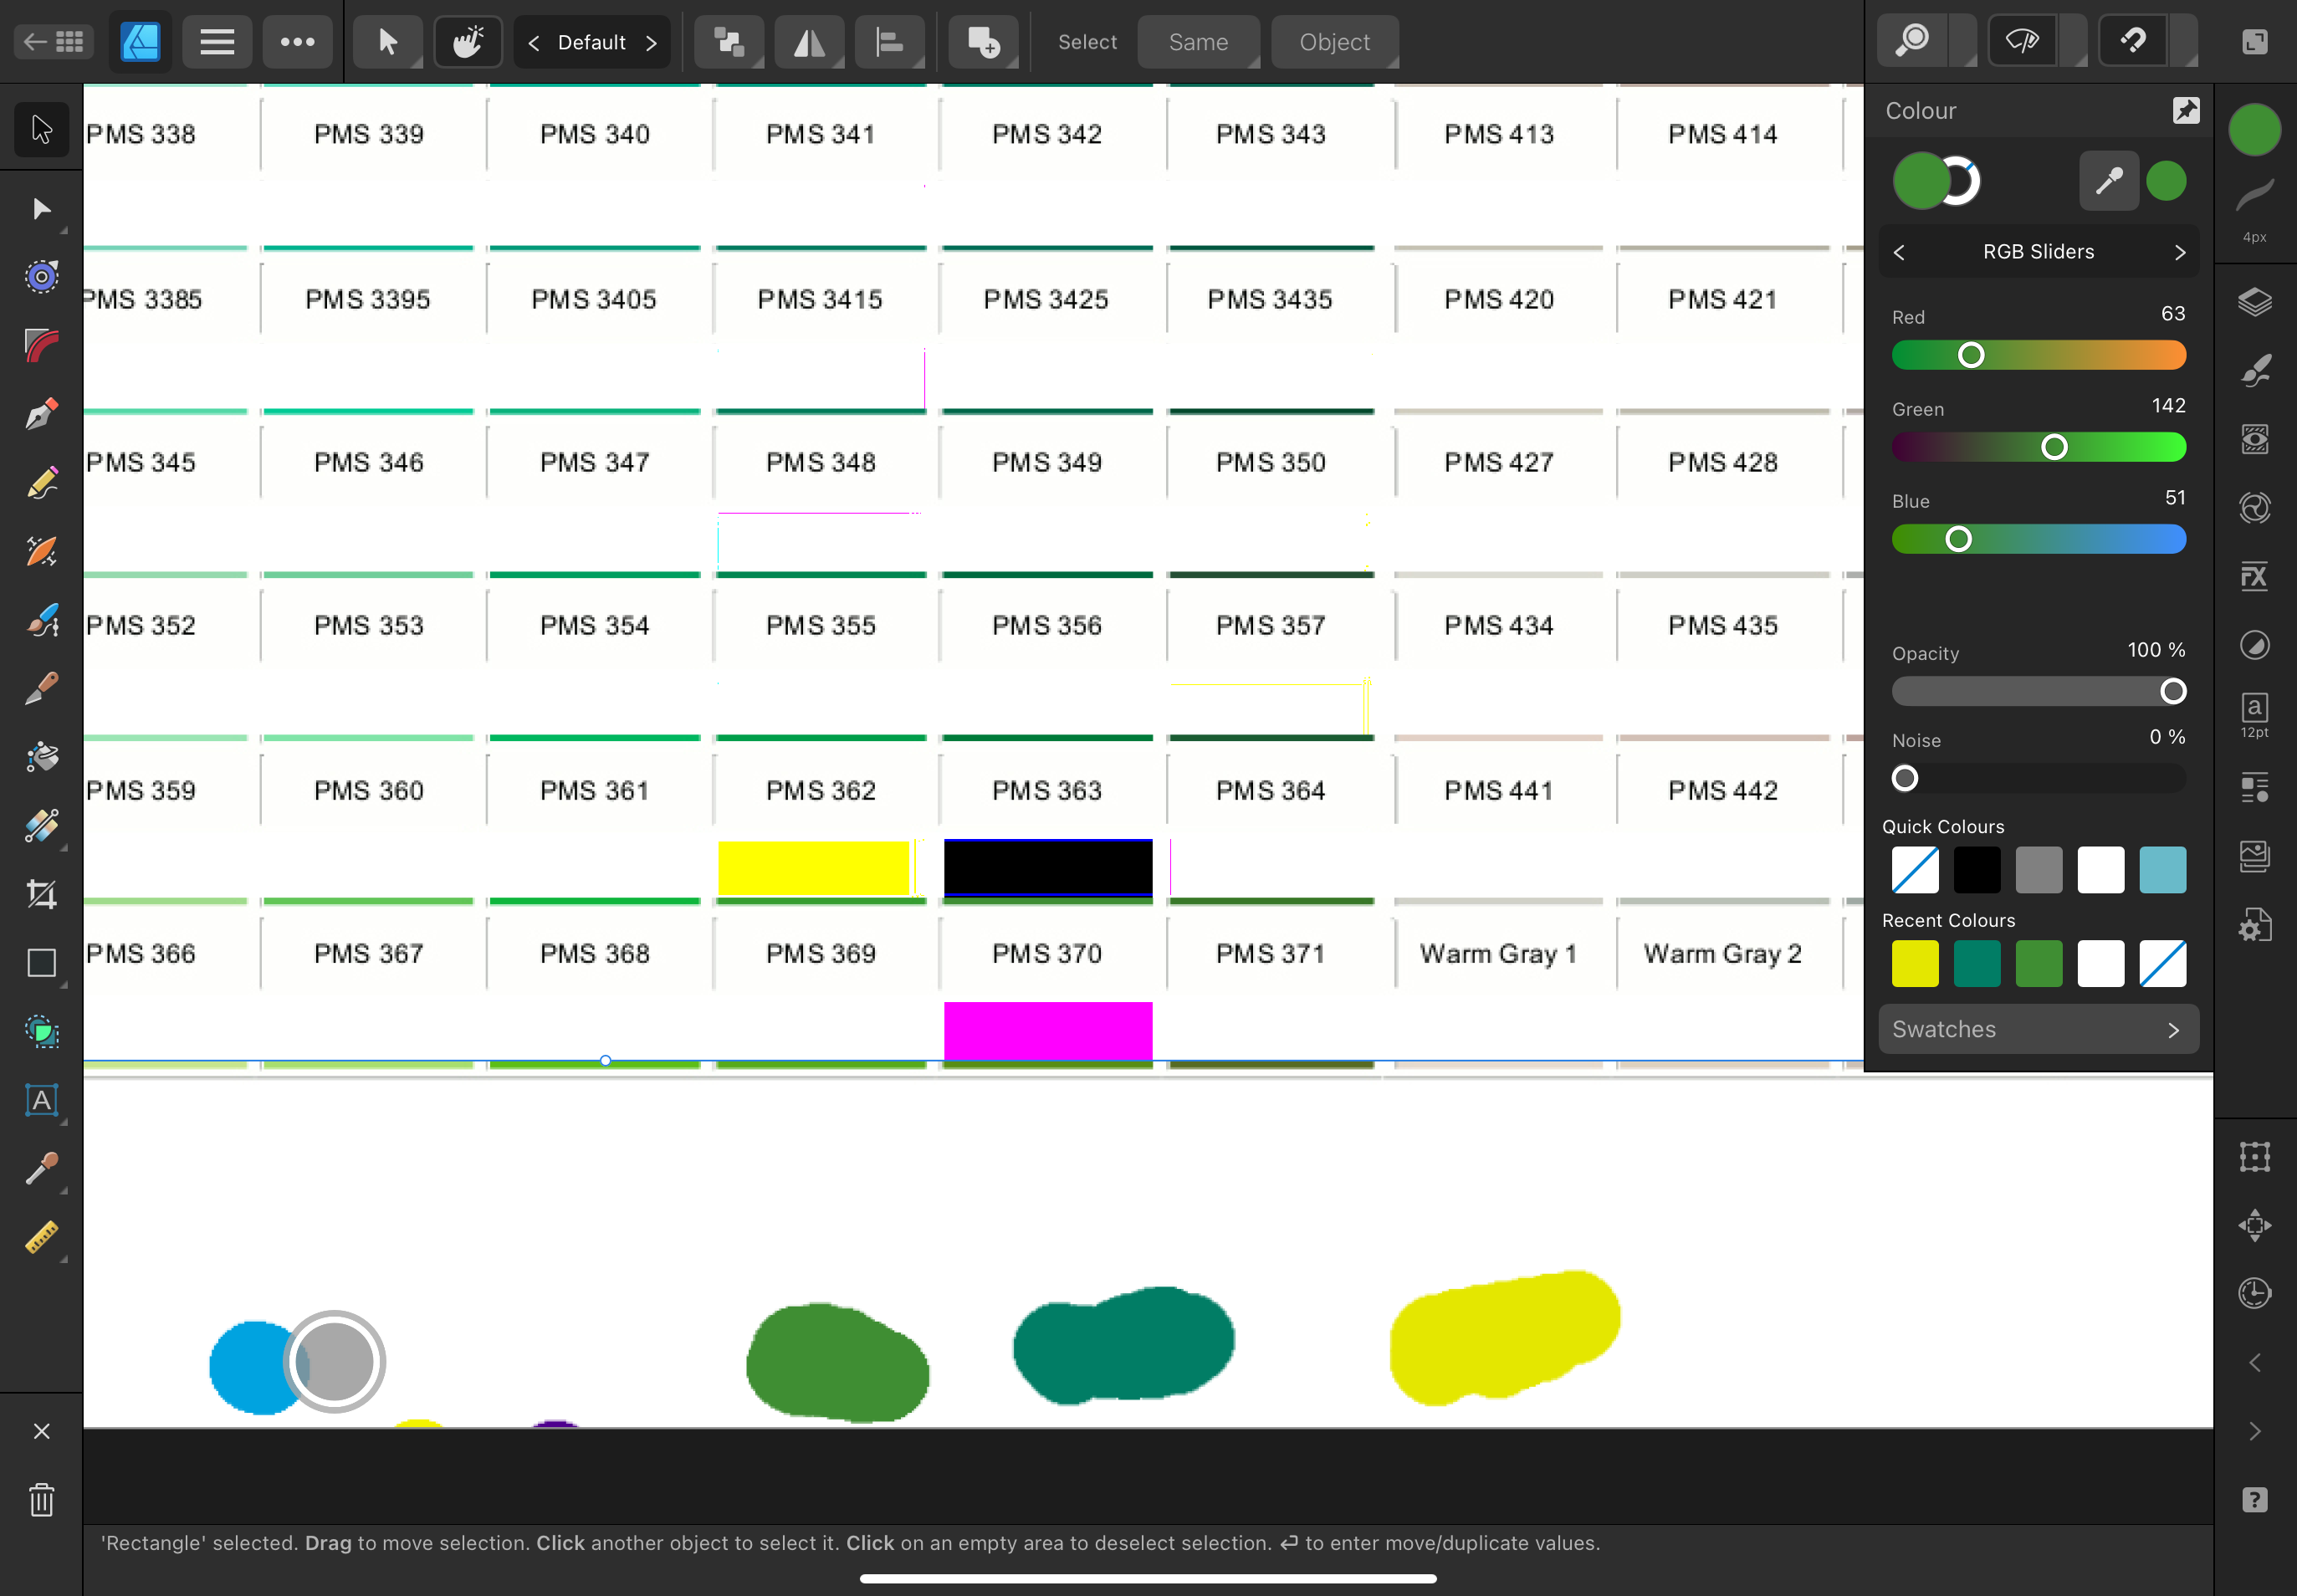The image size is (2297, 1596).
Task: Go to previous colour model before RGB Sliders
Action: coord(1899,252)
